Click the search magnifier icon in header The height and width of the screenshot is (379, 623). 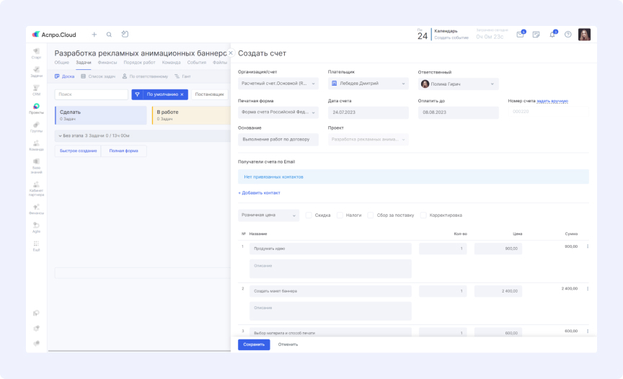pos(109,35)
